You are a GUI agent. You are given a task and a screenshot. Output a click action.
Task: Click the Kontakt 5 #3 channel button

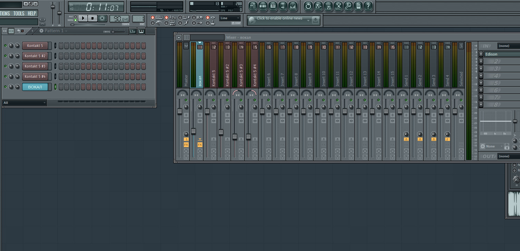pos(35,66)
